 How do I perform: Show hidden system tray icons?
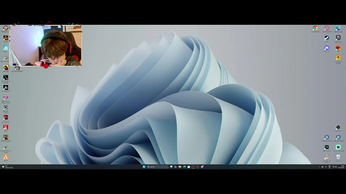point(319,167)
